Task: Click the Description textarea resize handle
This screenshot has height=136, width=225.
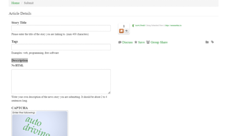Action: [109, 93]
